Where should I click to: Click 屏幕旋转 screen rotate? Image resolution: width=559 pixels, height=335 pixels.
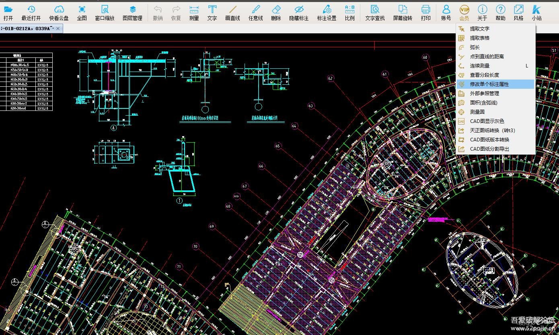click(403, 12)
